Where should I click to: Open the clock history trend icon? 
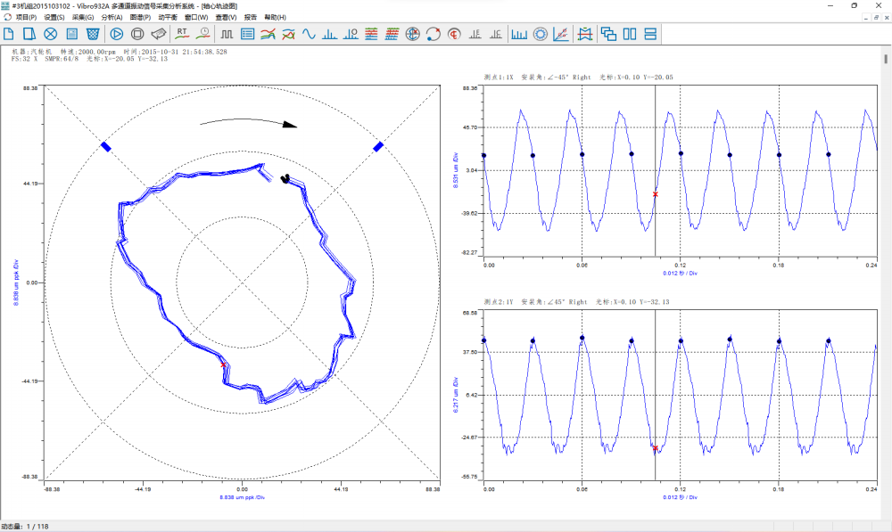[x=203, y=34]
